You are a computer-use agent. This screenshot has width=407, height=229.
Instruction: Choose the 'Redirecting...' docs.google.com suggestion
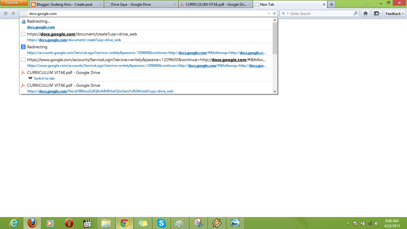pyautogui.click(x=146, y=24)
